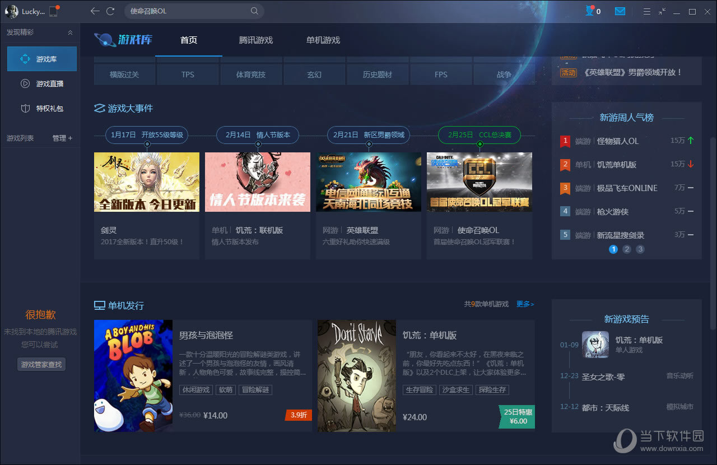This screenshot has width=717, height=465.
Task: Go to ranking page 2
Action: tap(627, 249)
